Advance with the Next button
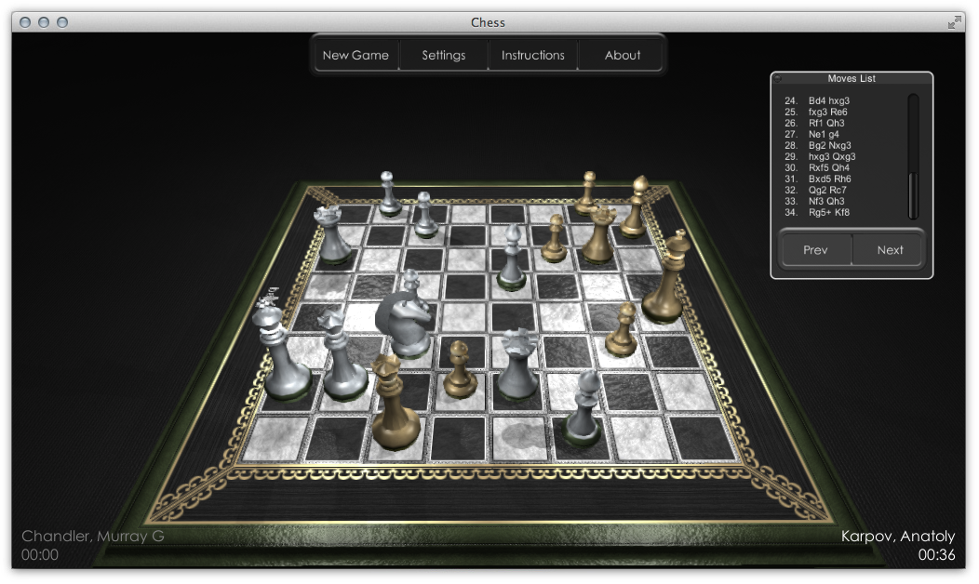This screenshot has width=979, height=584. 890,250
